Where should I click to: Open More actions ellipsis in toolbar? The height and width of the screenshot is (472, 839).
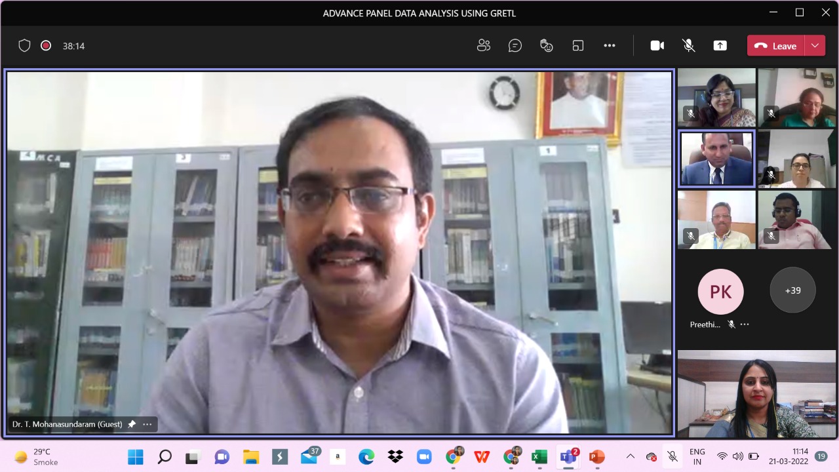[x=610, y=45]
